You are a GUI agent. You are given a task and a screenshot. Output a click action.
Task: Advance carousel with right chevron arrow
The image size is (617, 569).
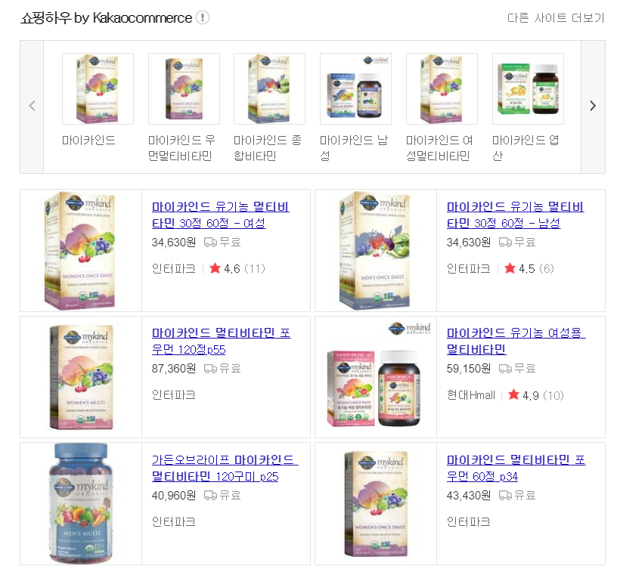(x=593, y=107)
